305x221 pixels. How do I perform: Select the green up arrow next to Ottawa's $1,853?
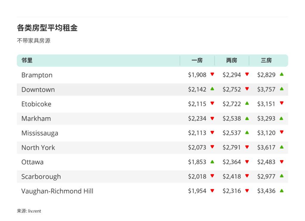tap(211, 162)
